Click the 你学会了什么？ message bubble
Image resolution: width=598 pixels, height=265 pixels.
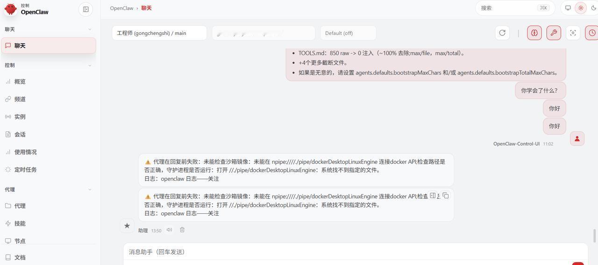(541, 90)
